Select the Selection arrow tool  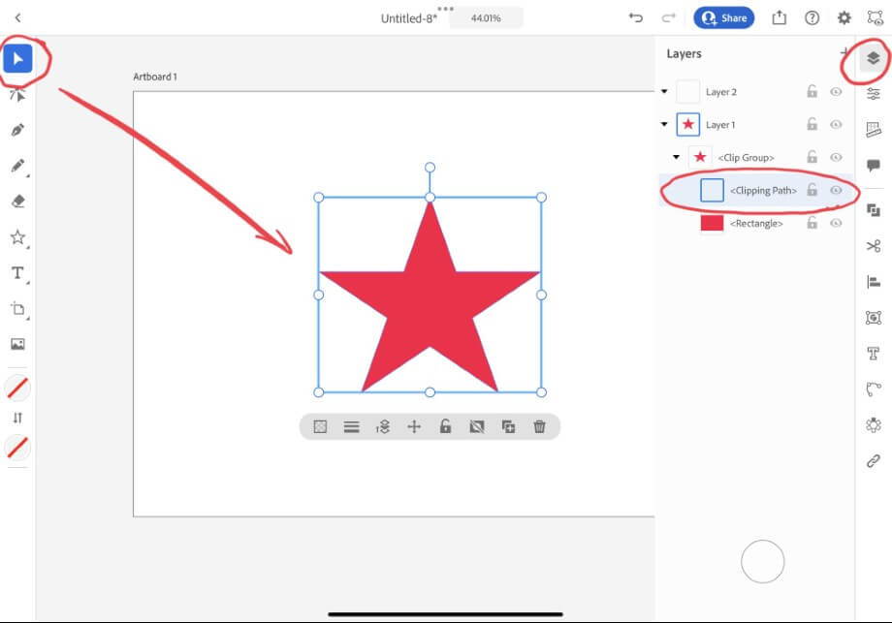(x=17, y=58)
